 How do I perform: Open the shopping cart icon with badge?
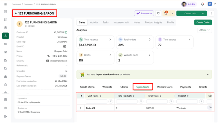click(x=166, y=13)
